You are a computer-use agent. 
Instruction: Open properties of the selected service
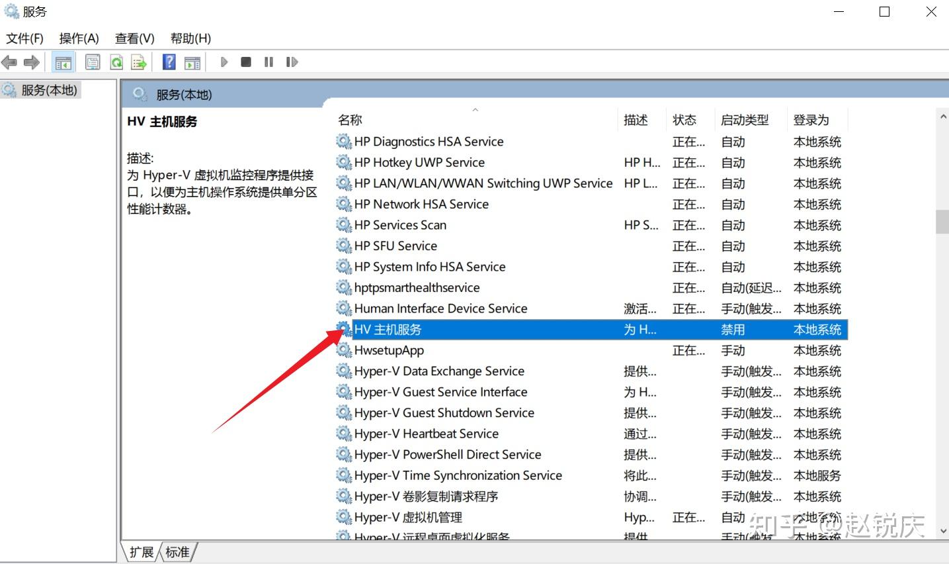(93, 62)
